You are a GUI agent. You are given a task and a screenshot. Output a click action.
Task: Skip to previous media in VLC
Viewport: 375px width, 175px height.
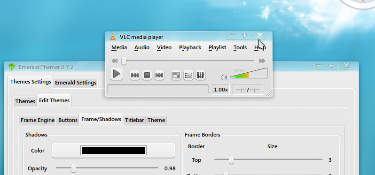coord(135,76)
